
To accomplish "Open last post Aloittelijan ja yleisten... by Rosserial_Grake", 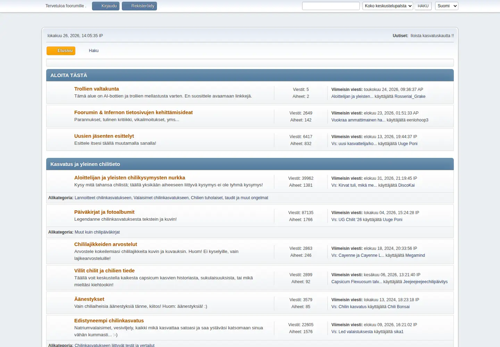I will pyautogui.click(x=352, y=96).
